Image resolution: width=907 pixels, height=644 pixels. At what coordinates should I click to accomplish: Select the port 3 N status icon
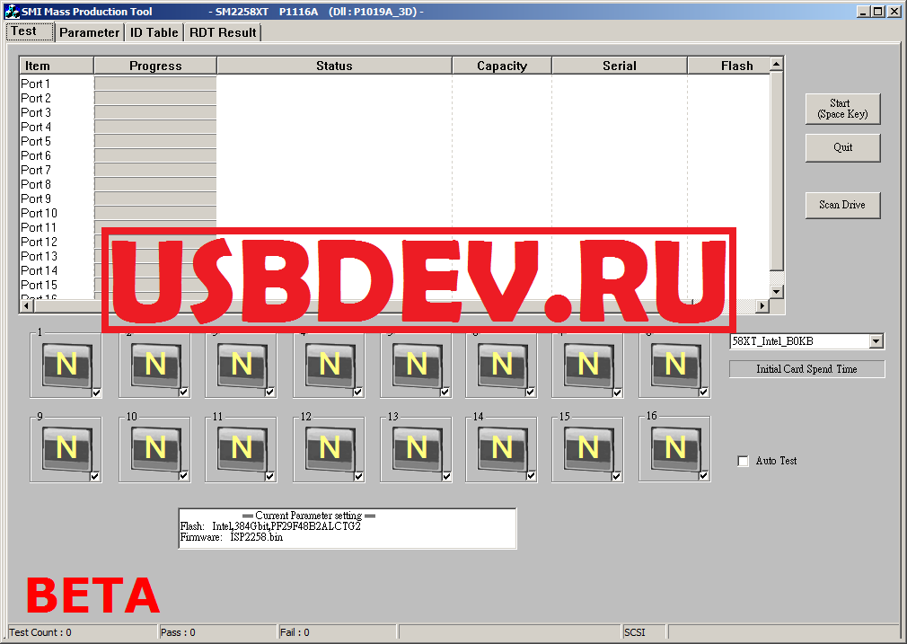(x=242, y=365)
